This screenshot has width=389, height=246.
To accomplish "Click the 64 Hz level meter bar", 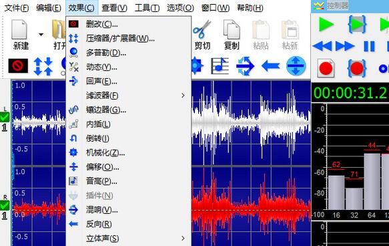I will 372,181.
